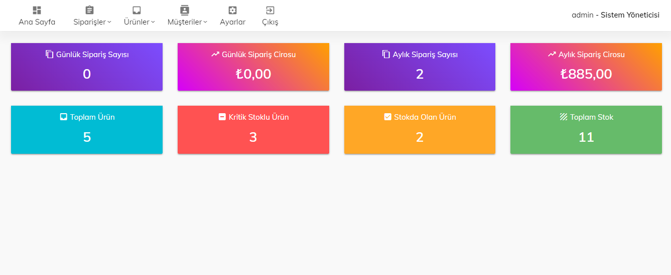The image size is (671, 275).
Task: Click the Ana Sayfa dashboard icon
Action: click(37, 10)
